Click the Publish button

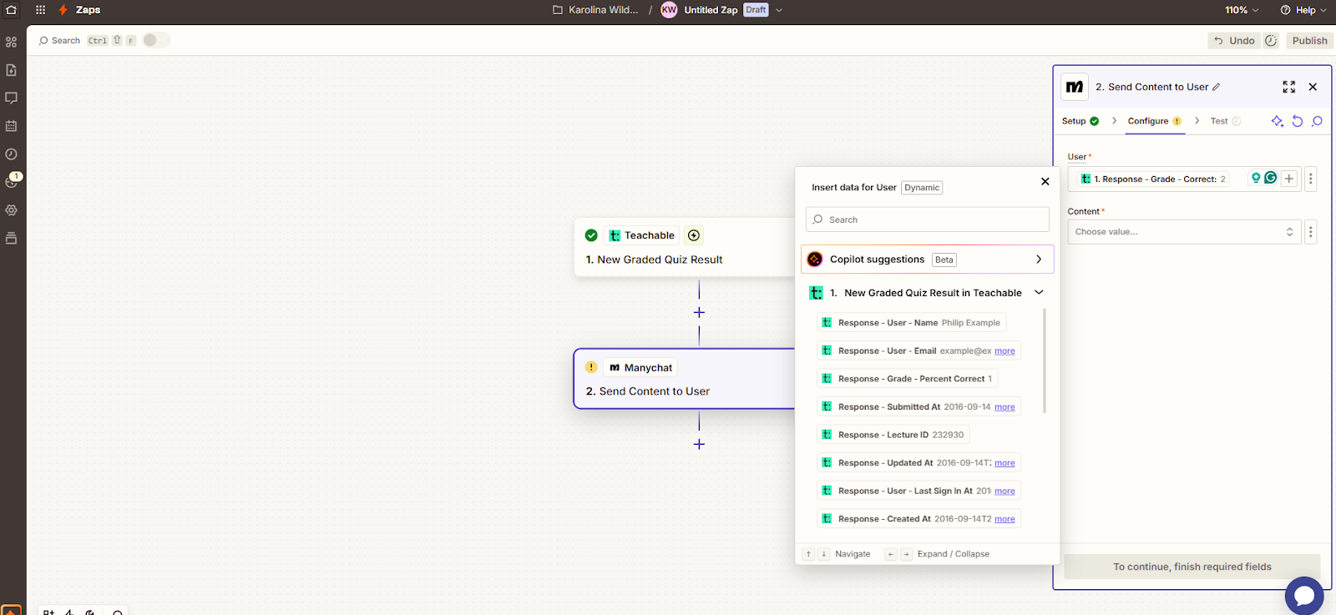pos(1309,40)
